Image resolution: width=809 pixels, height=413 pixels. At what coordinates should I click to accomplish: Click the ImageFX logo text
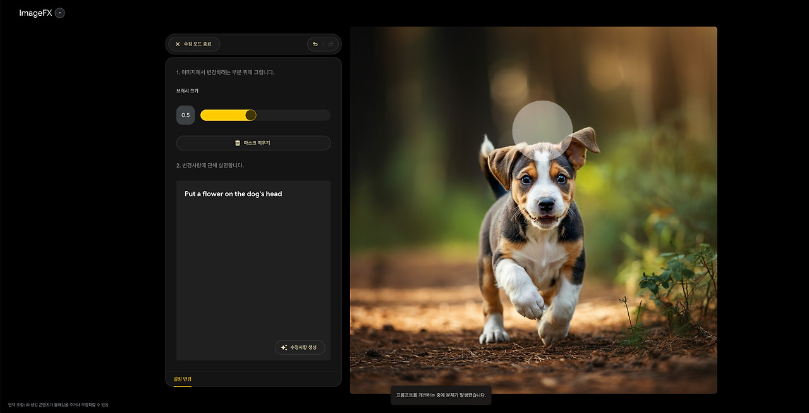point(35,13)
